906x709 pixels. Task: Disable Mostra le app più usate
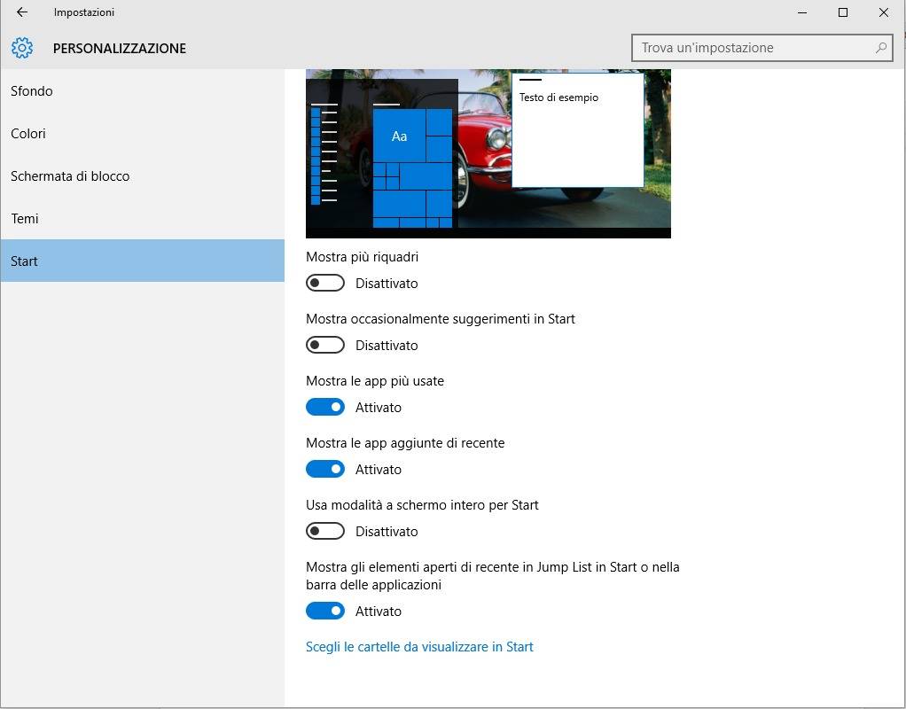point(325,408)
